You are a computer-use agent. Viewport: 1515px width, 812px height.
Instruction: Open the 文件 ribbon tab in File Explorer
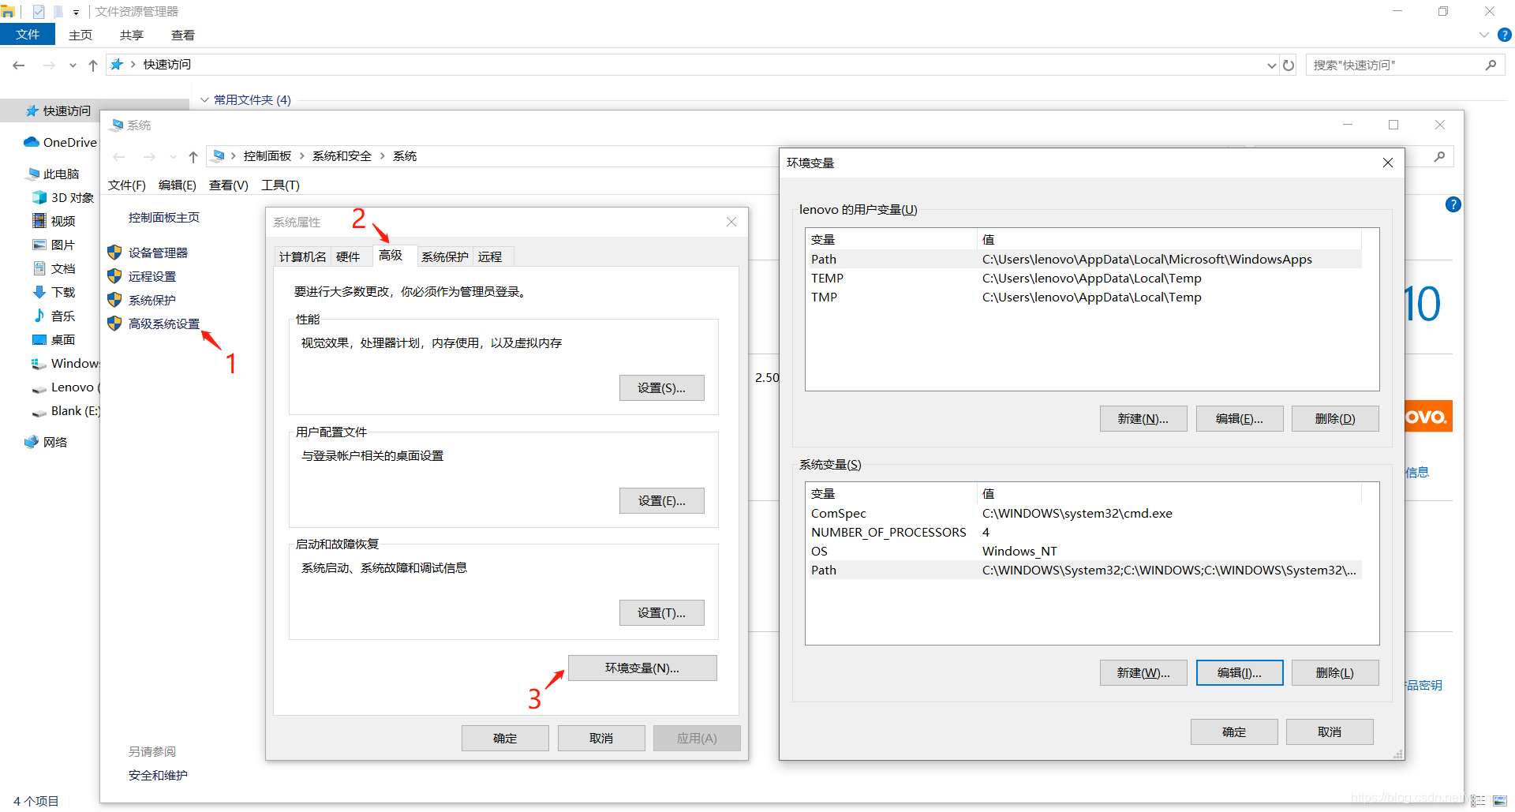pyautogui.click(x=28, y=34)
